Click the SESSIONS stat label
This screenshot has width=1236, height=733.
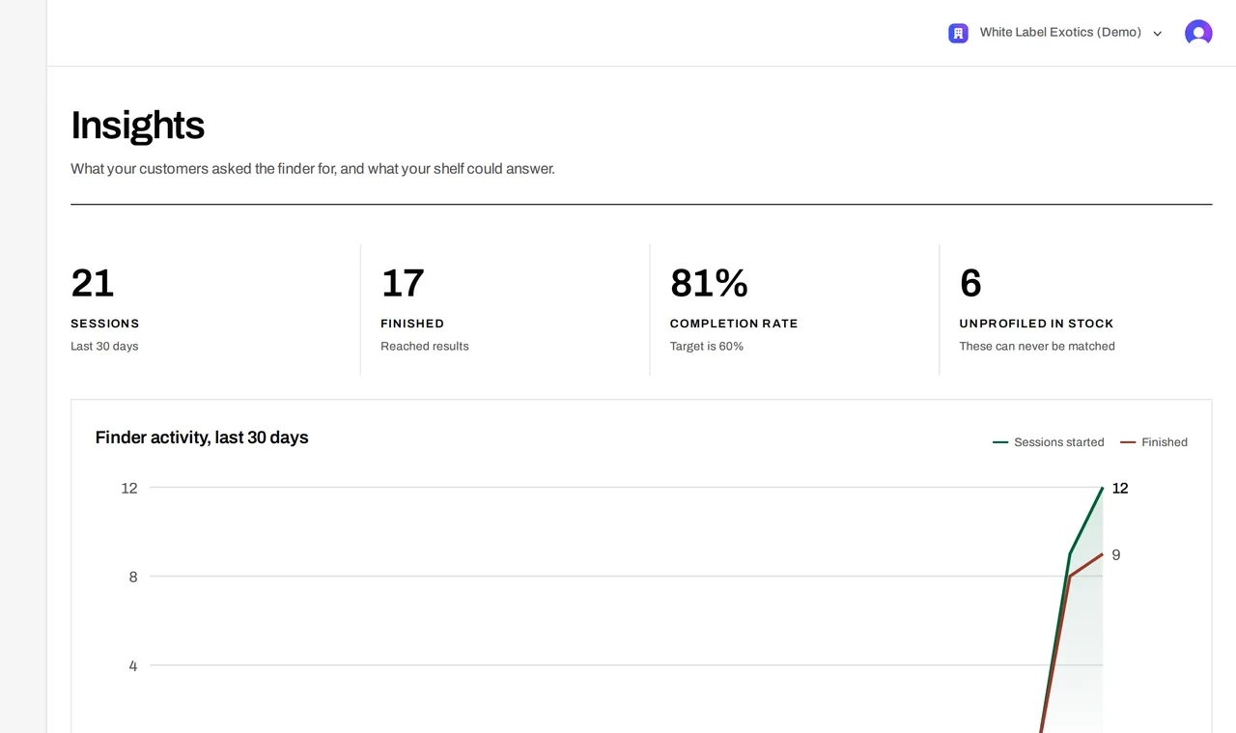click(x=105, y=324)
